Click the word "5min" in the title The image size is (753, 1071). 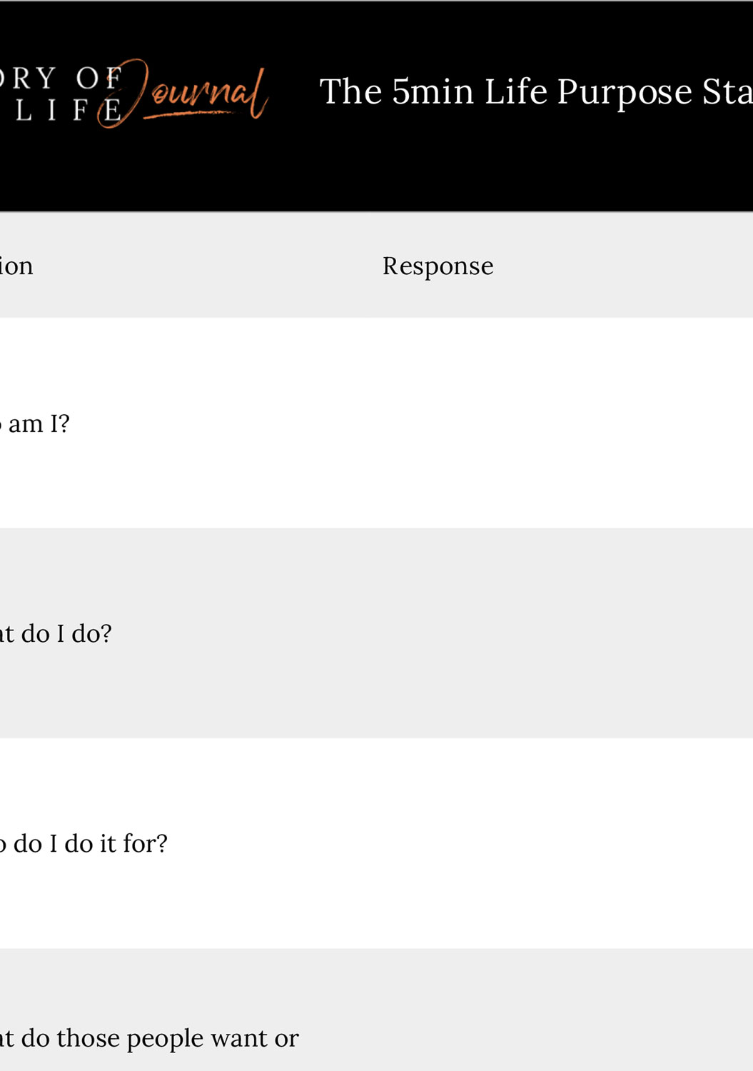(x=433, y=92)
